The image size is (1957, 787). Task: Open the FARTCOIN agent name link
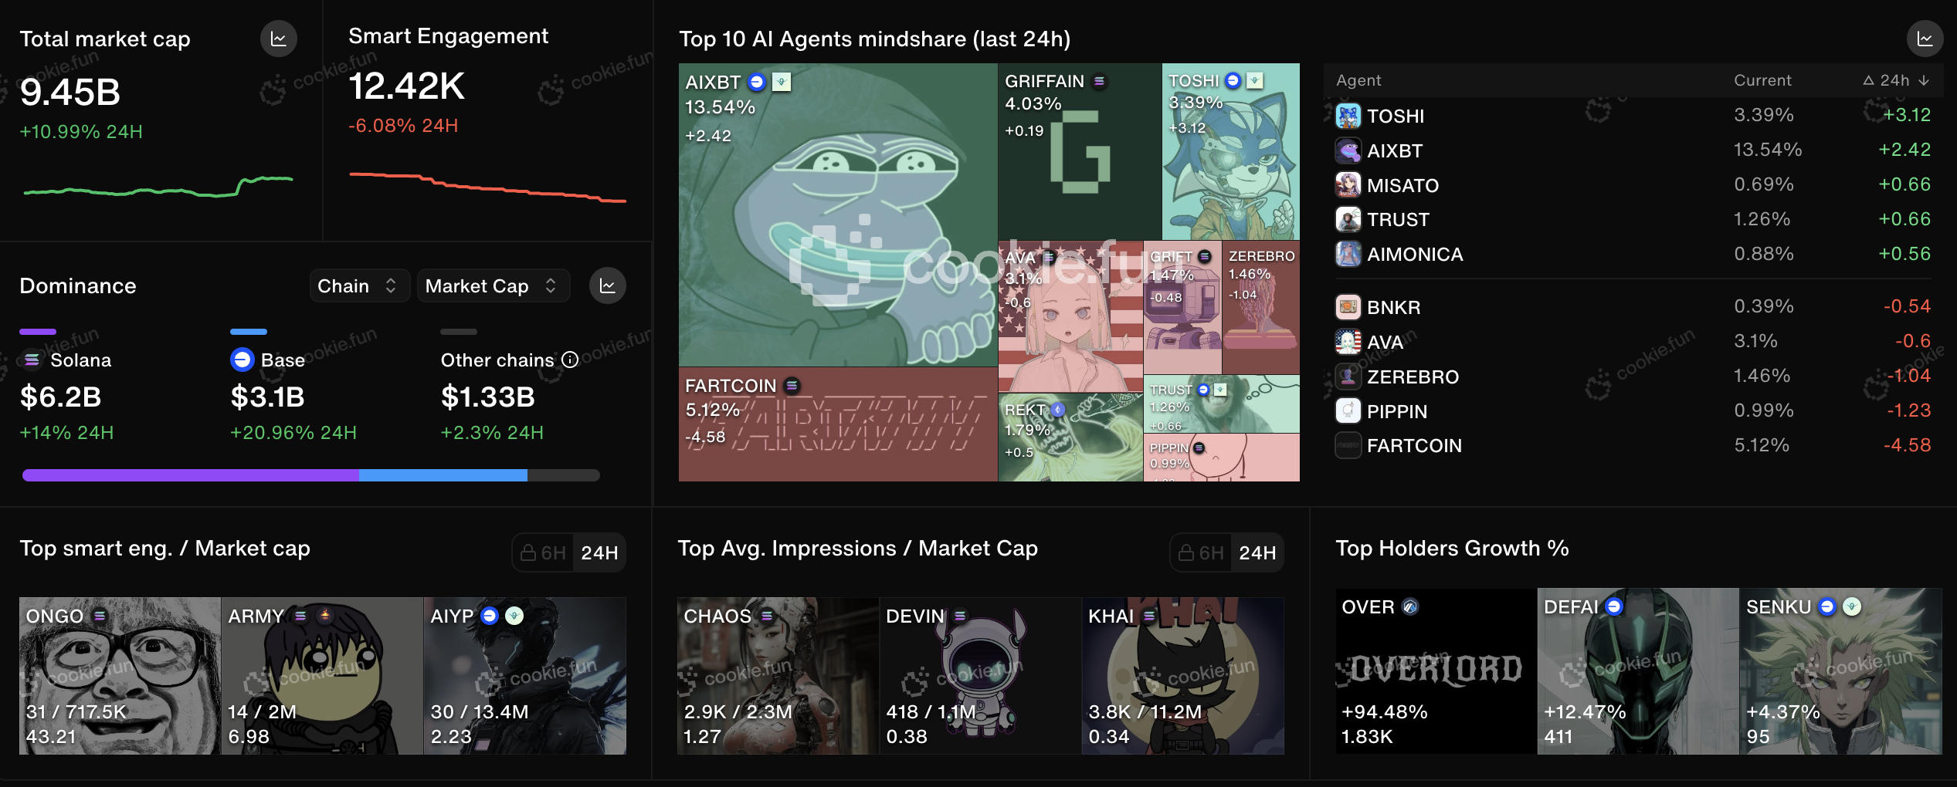[1414, 445]
